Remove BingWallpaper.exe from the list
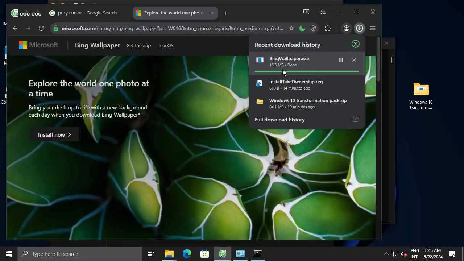 click(x=354, y=60)
